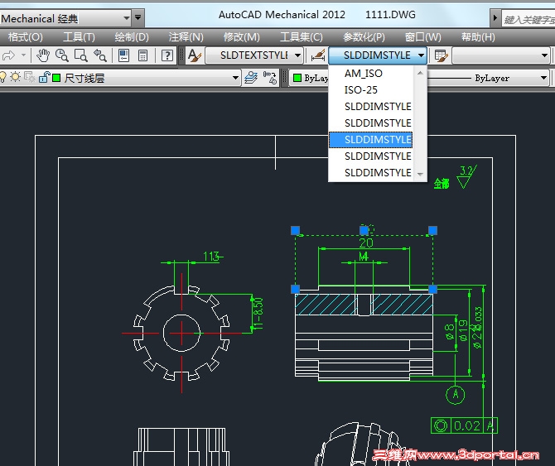Click the 3.2 surface roughness symbol
This screenshot has height=466, width=555.
pyautogui.click(x=467, y=176)
